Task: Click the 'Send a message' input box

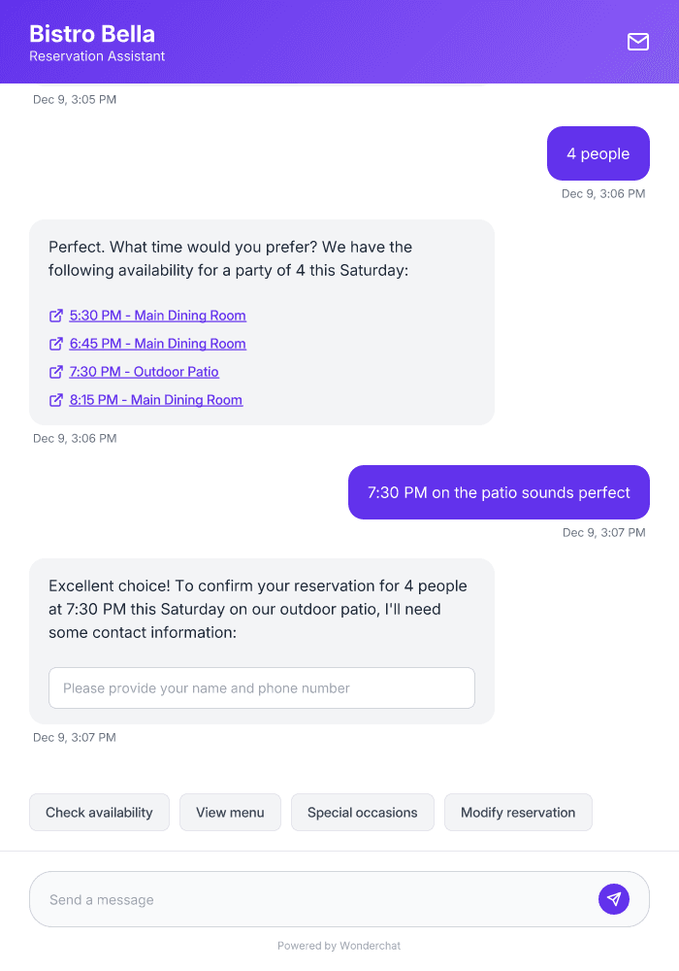Action: [291, 898]
